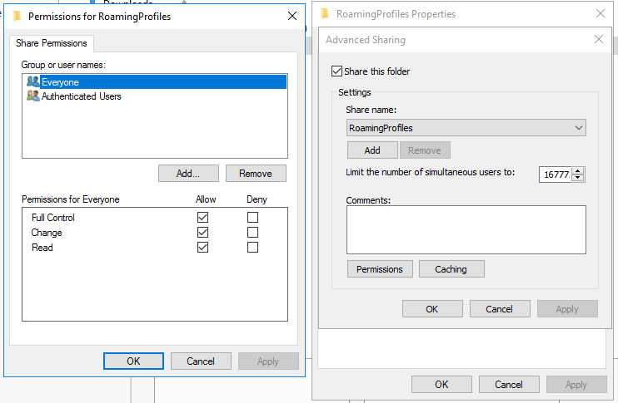The height and width of the screenshot is (403, 618).
Task: Click Cancel in Permissions for RoamingProfiles dialog
Action: click(x=201, y=361)
